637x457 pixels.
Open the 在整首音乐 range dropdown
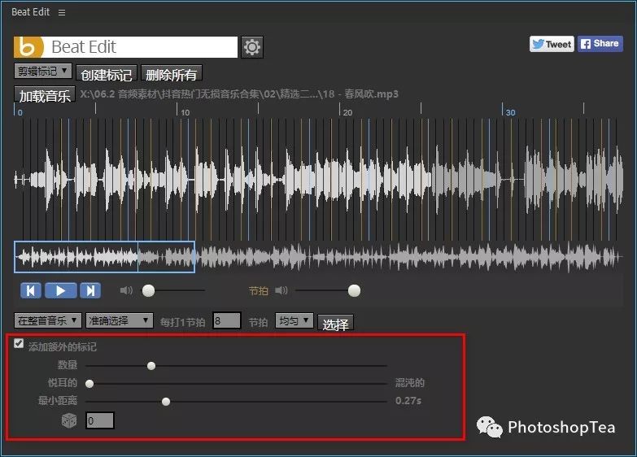[47, 320]
